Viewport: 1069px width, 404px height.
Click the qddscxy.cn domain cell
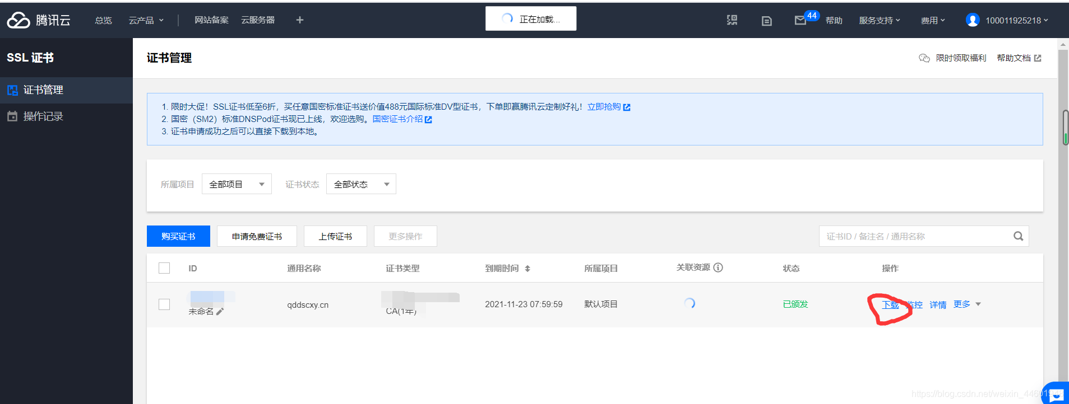(308, 305)
